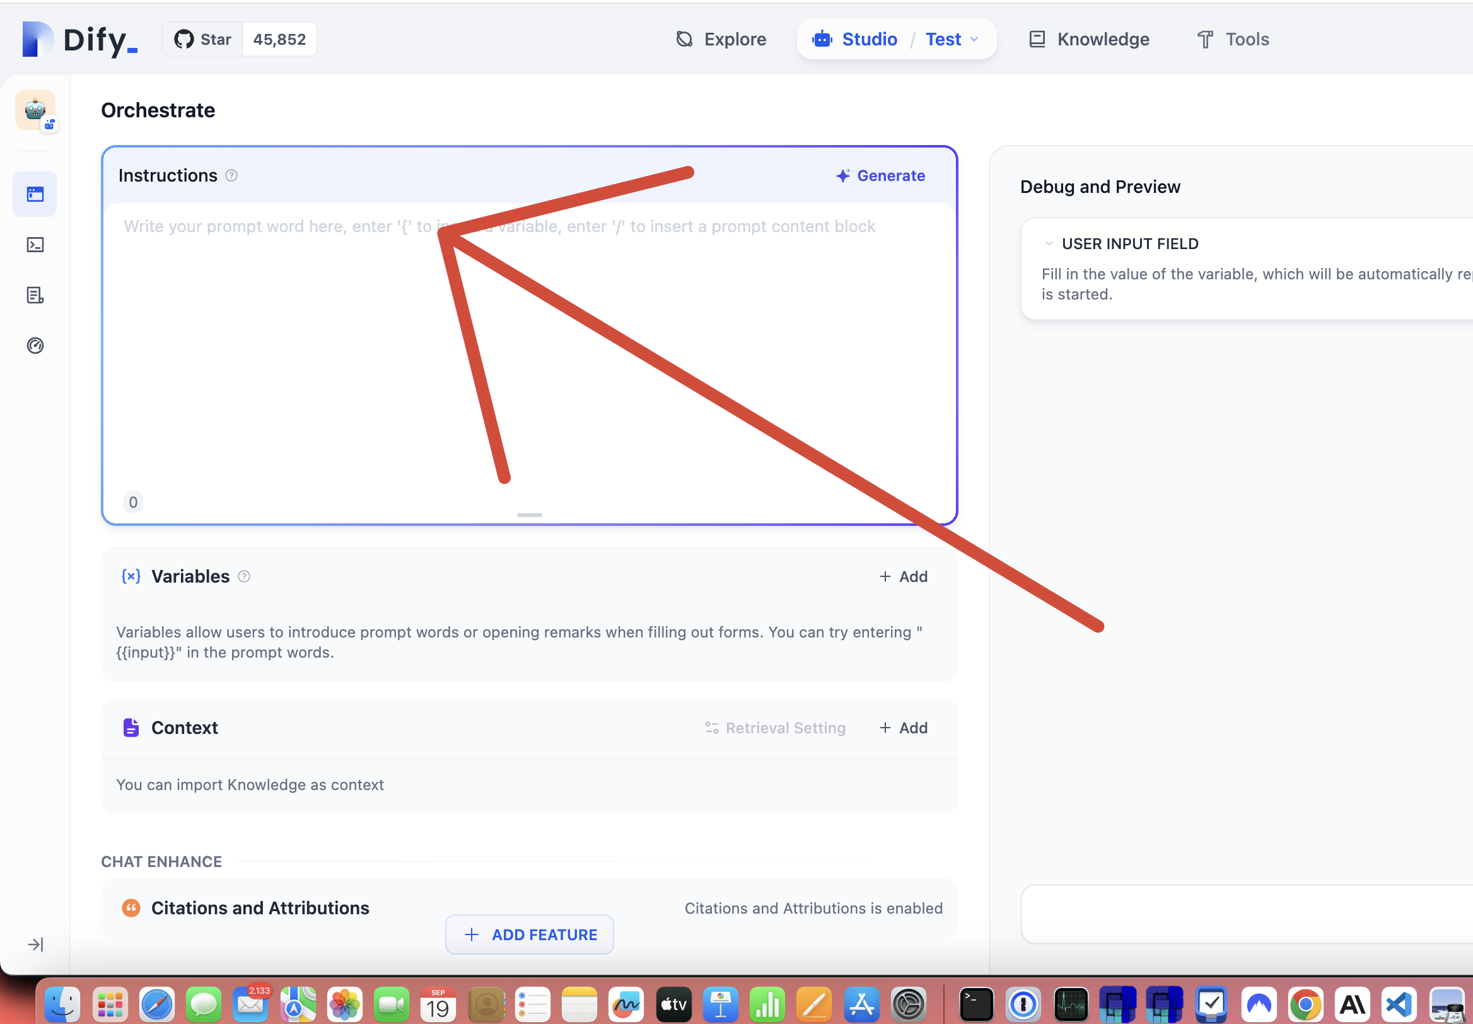Go to the Explore tab

pos(721,39)
